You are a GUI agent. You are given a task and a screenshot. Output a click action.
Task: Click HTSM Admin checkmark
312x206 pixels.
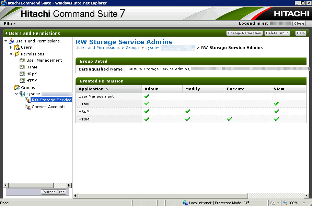coord(147,119)
